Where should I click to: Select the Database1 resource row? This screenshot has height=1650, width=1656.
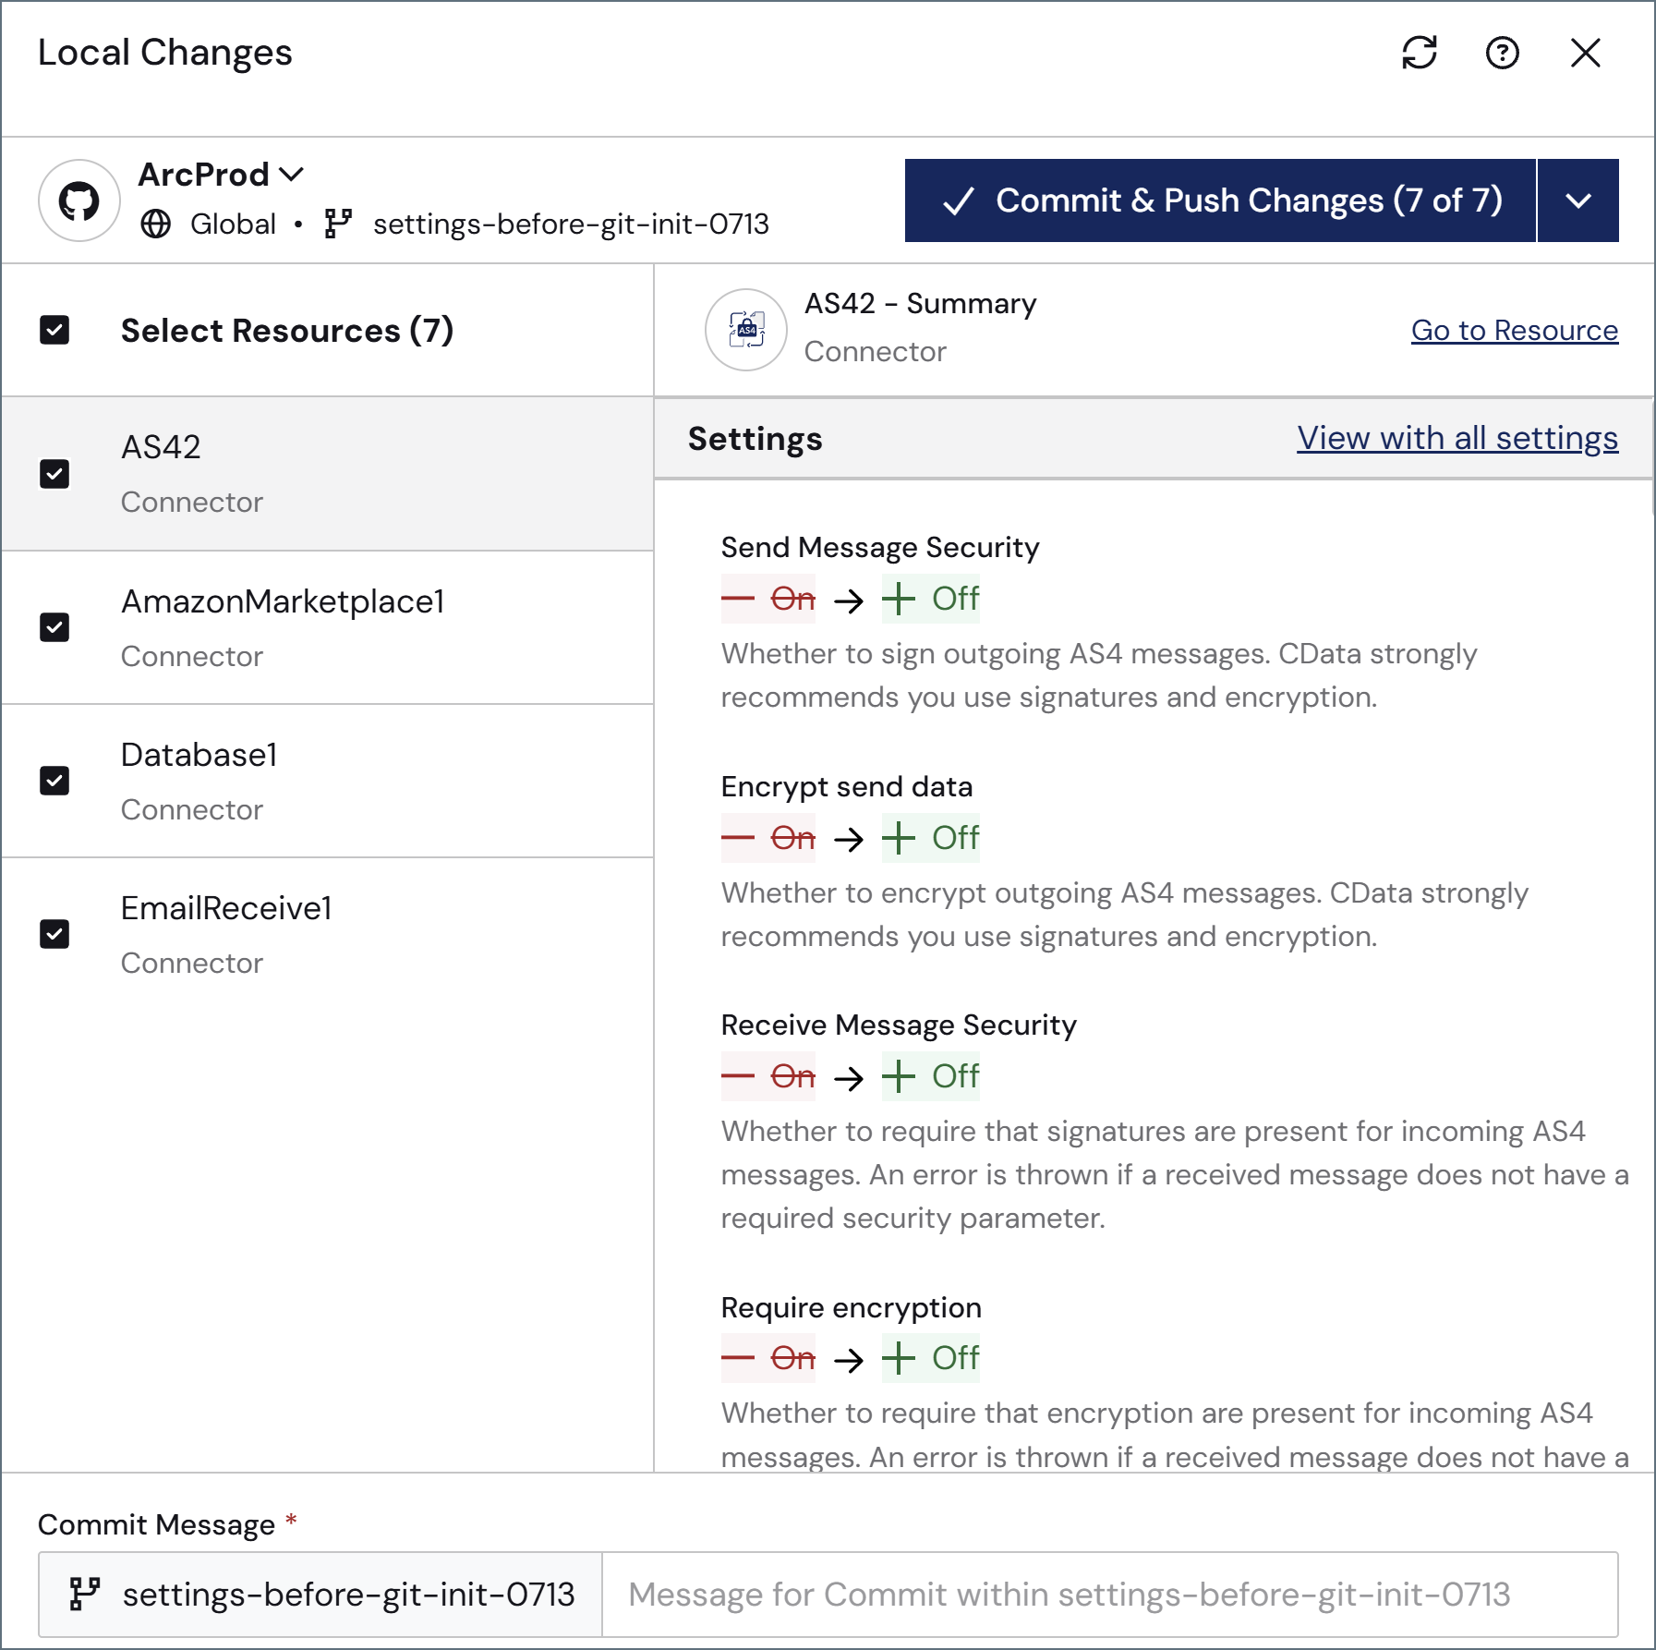pyautogui.click(x=328, y=782)
